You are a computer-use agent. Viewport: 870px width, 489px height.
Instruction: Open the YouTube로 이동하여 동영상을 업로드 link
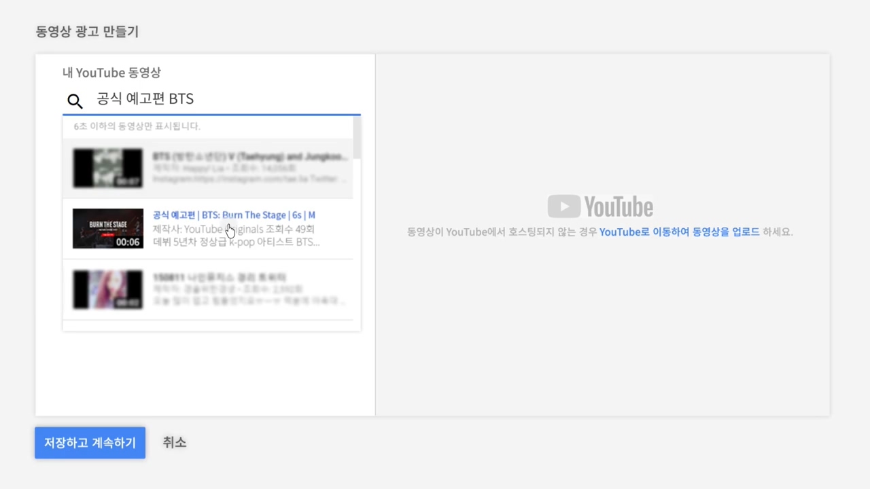point(680,232)
